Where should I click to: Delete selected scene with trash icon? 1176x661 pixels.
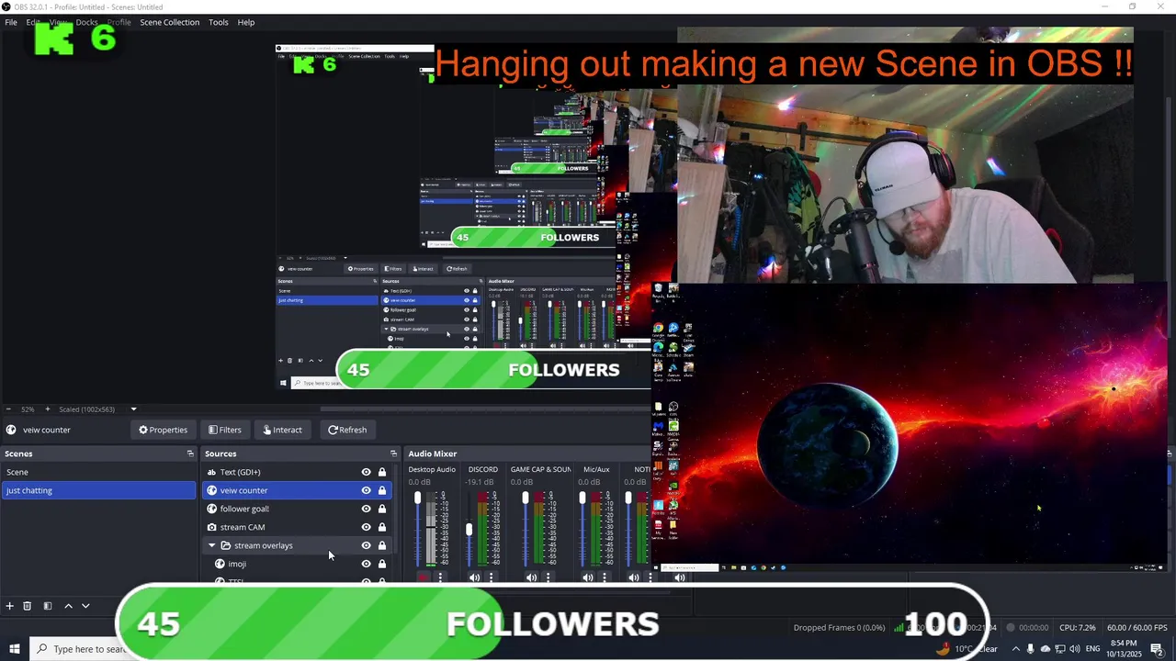(27, 606)
